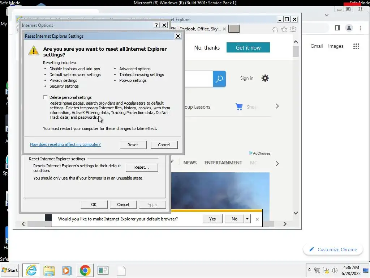Click the Chrome icon on the taskbar
Screen dimensions: 370x278
(85, 270)
